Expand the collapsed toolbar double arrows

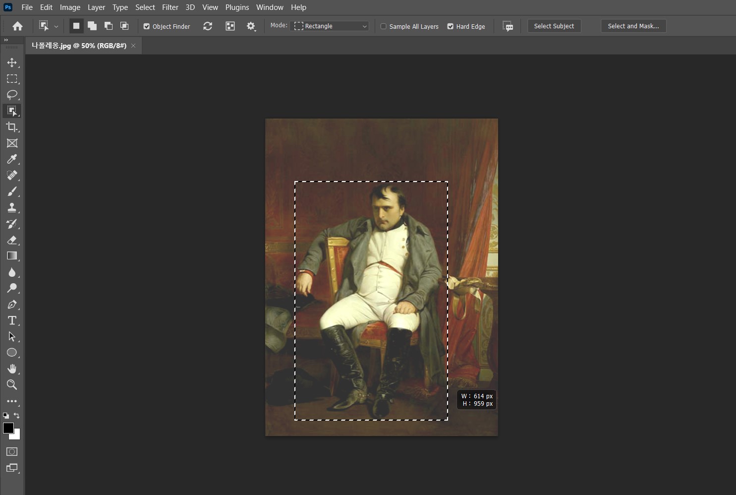pyautogui.click(x=6, y=40)
